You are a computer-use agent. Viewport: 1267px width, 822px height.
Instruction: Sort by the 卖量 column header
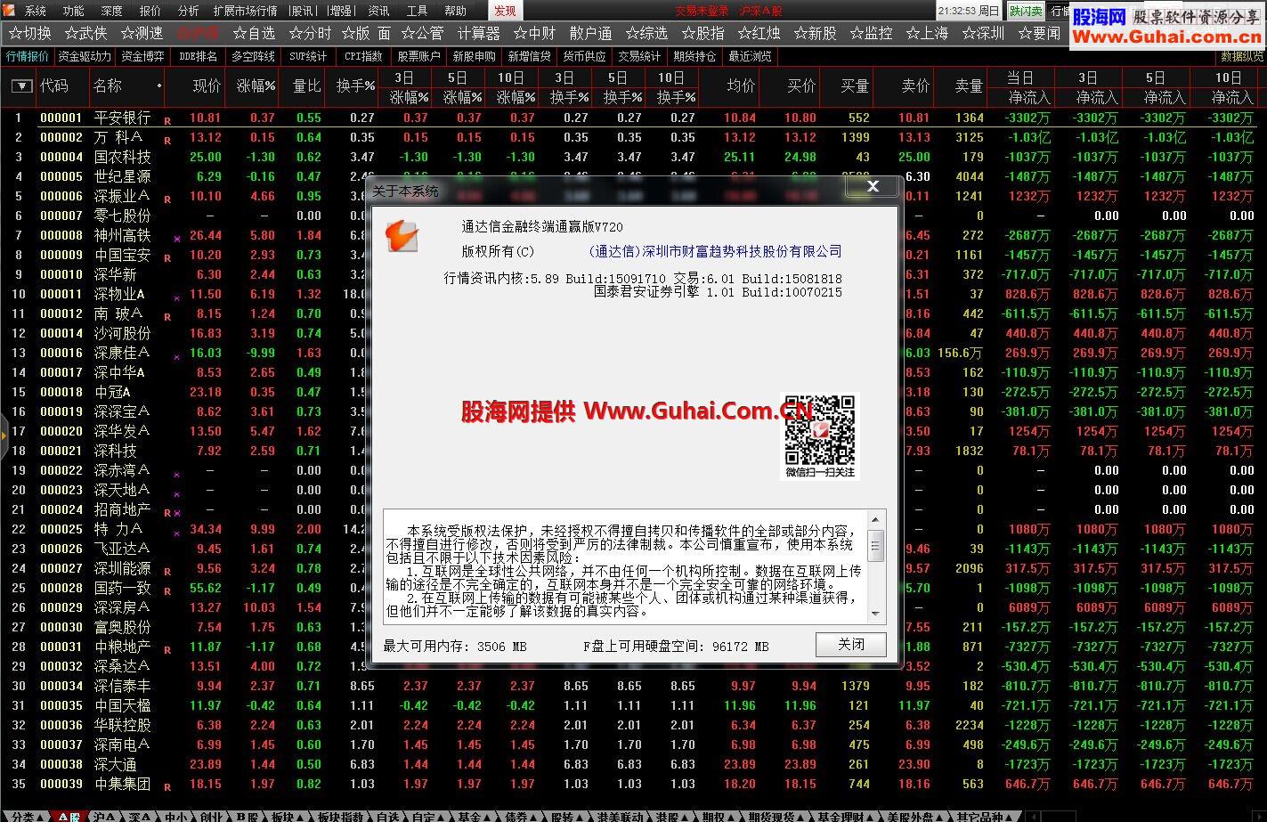tap(969, 86)
